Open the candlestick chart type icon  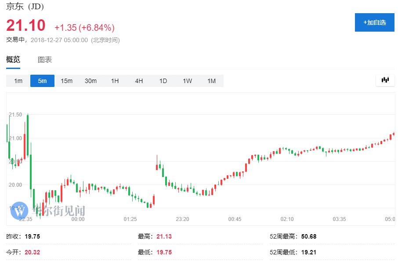tap(385, 80)
